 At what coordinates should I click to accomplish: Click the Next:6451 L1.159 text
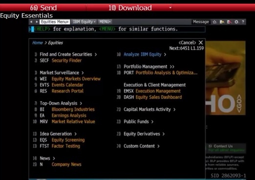[x=187, y=48]
